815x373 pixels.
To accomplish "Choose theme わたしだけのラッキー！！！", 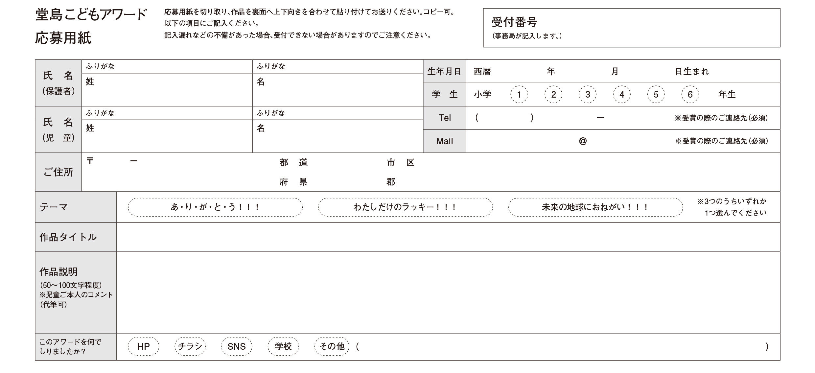I will pos(405,207).
